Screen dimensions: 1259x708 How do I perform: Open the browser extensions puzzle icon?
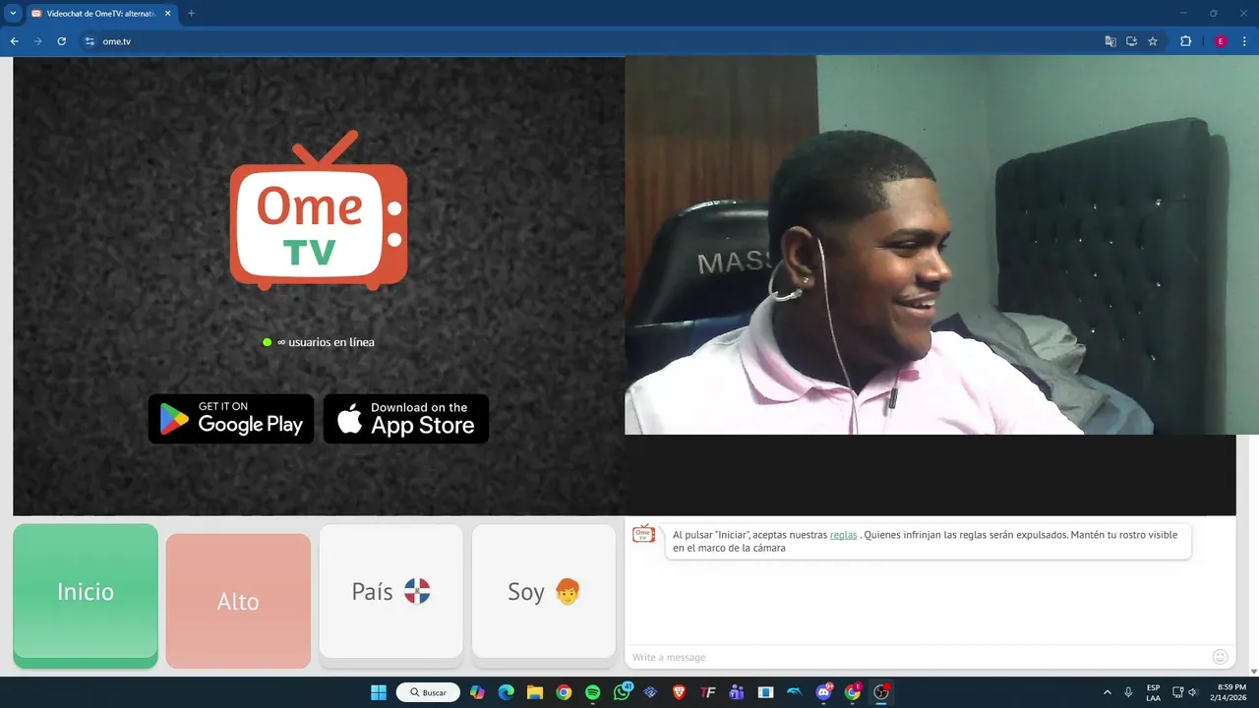(1185, 41)
